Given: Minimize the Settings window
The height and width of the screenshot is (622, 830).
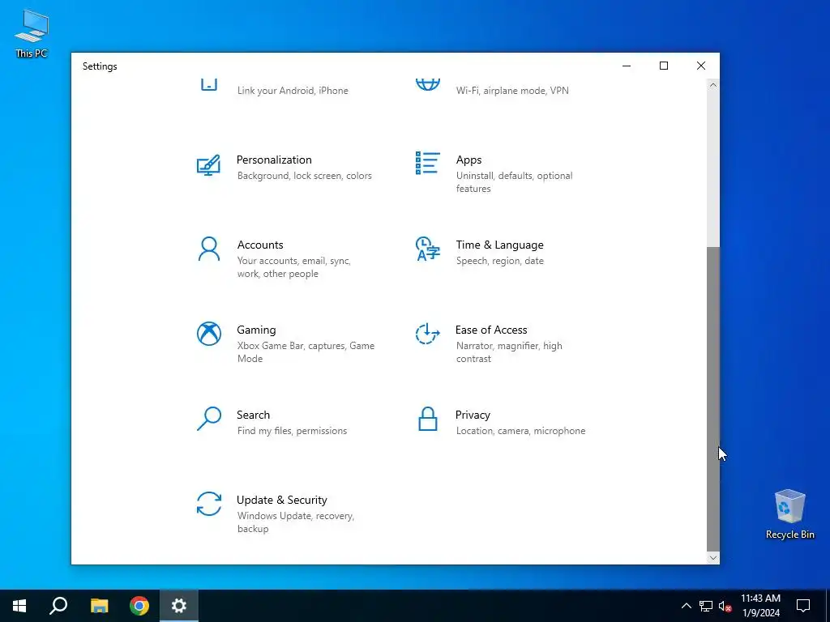Looking at the screenshot, I should pos(627,66).
